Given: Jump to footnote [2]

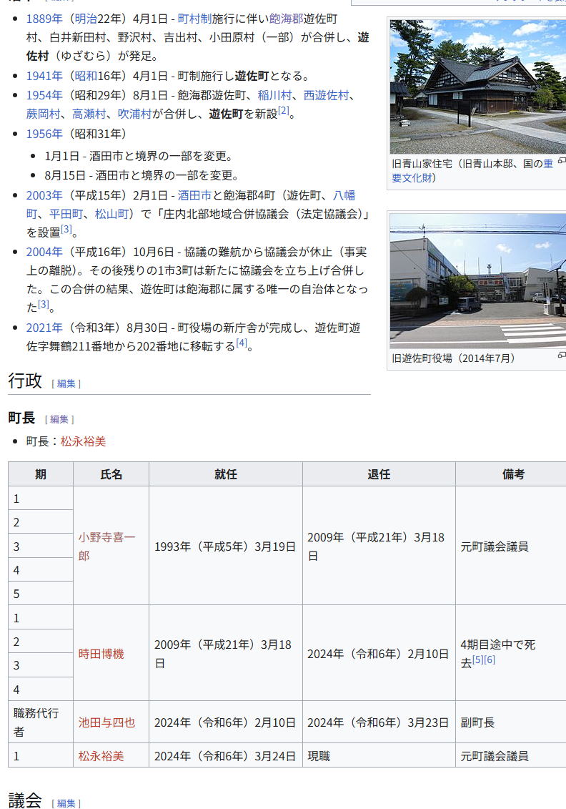Looking at the screenshot, I should click(284, 110).
